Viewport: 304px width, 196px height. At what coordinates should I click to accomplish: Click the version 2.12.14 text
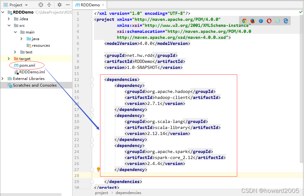[x=156, y=133]
